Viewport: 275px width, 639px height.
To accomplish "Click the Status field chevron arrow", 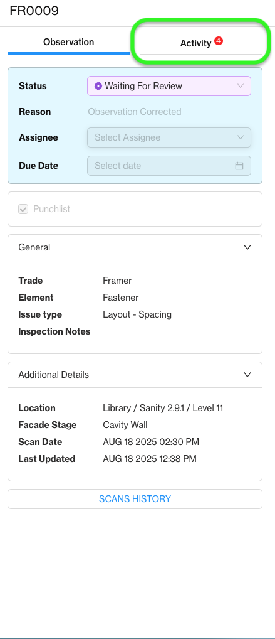I will (x=241, y=86).
